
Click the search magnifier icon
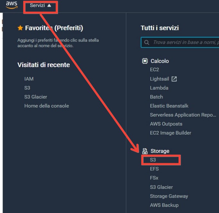(146, 42)
